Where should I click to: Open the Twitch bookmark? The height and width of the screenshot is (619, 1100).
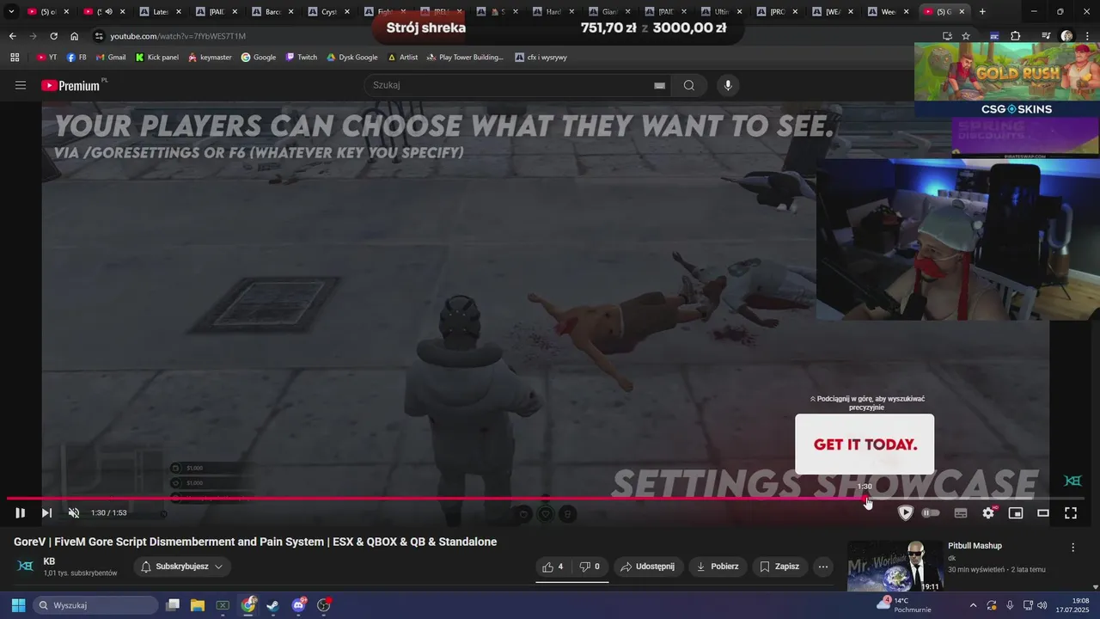[x=301, y=58]
